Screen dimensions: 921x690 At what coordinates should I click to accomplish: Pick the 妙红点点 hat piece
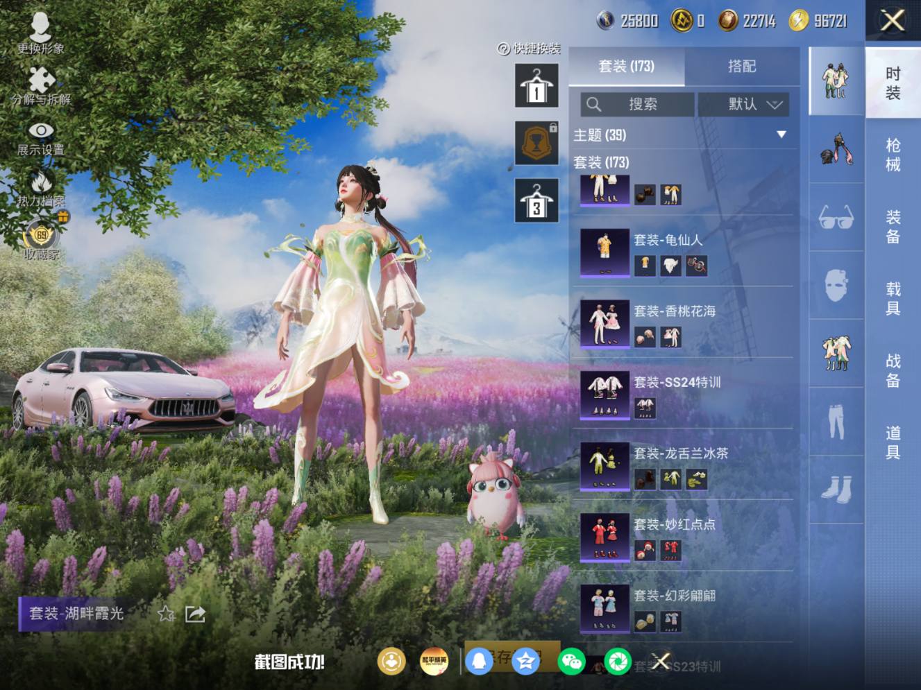point(645,551)
